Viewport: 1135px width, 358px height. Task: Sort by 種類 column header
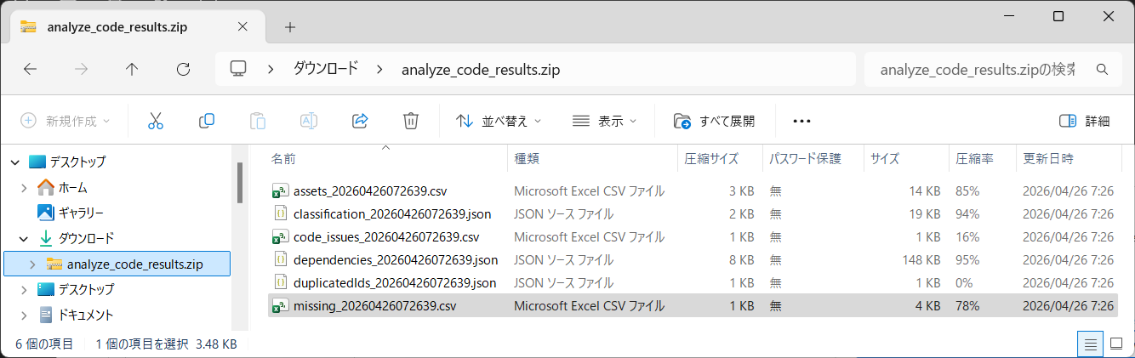coord(527,158)
